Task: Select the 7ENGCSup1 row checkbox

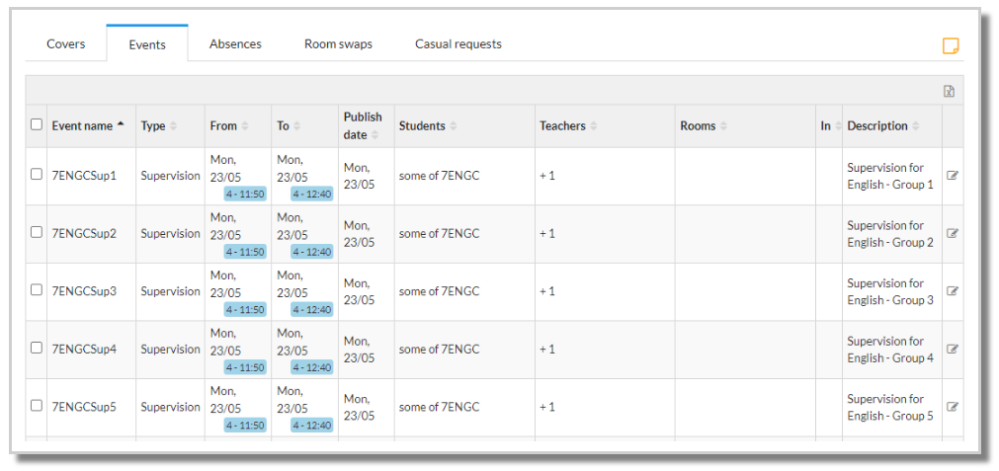Action: point(37,174)
